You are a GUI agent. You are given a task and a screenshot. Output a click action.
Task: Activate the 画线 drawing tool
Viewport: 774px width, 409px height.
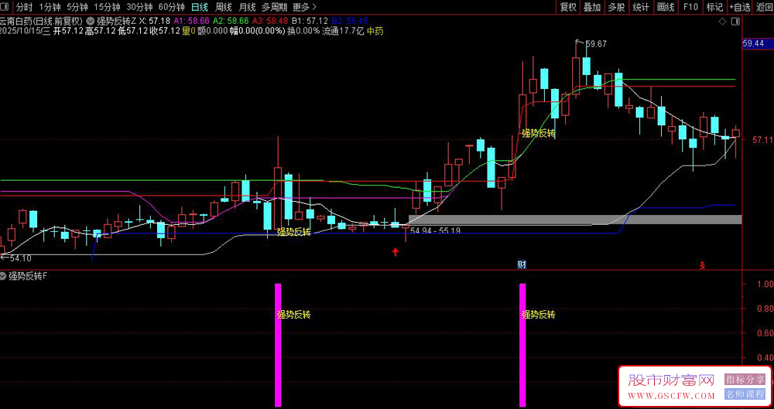coord(666,7)
